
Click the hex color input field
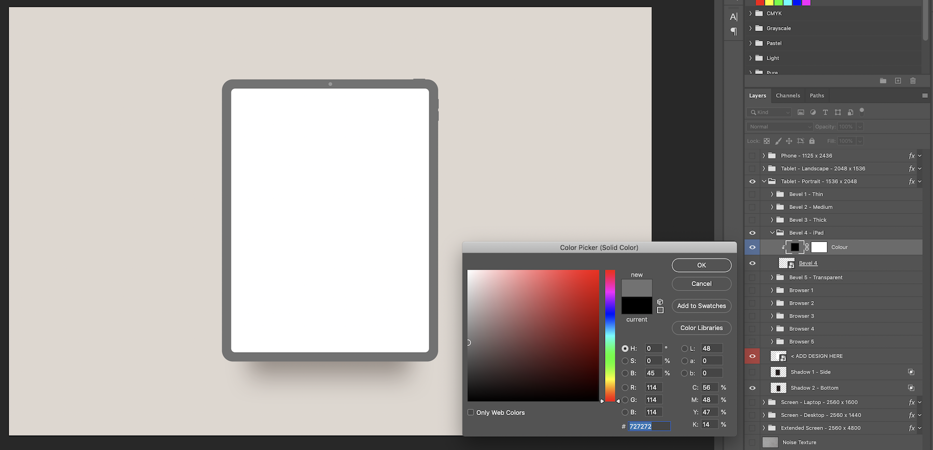click(649, 427)
